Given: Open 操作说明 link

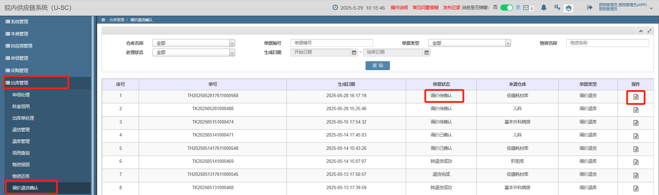Looking at the screenshot, I should 399,8.
